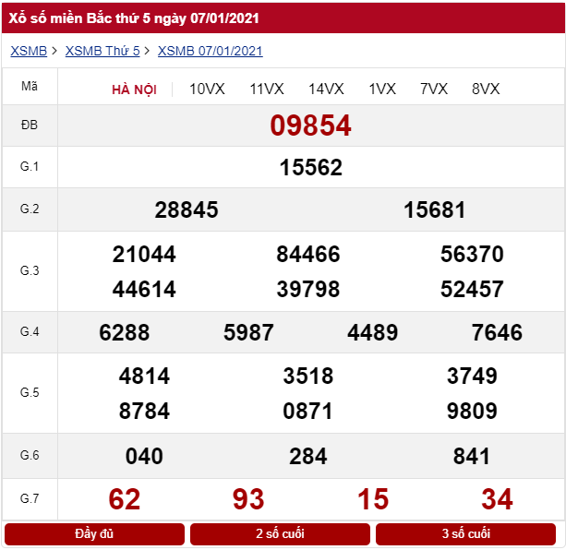Select the G.5 number 0871
The width and height of the screenshot is (566, 550).
point(307,411)
